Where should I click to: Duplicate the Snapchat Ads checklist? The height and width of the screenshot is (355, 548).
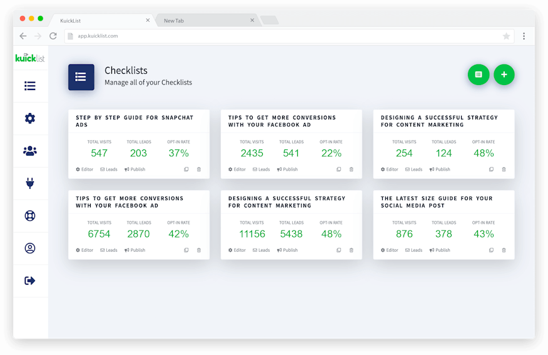[x=186, y=169]
